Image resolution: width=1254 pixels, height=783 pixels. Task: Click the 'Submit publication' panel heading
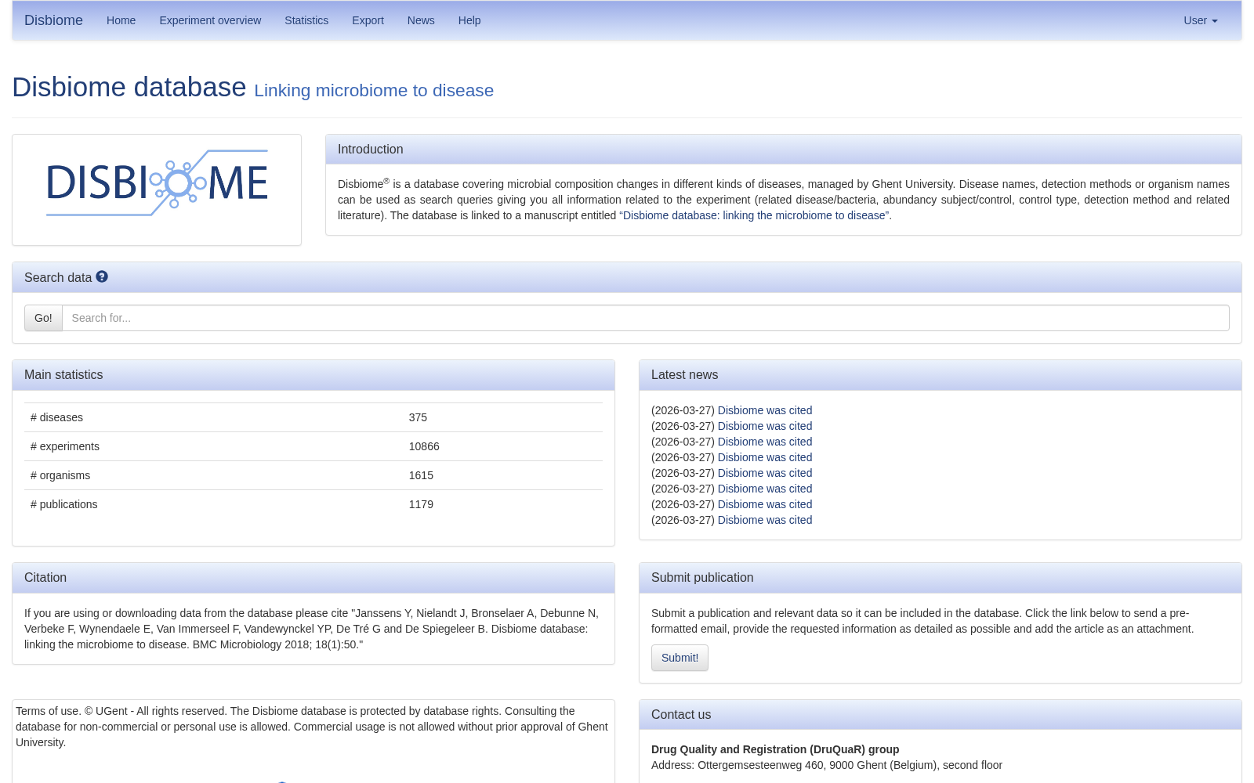(702, 577)
